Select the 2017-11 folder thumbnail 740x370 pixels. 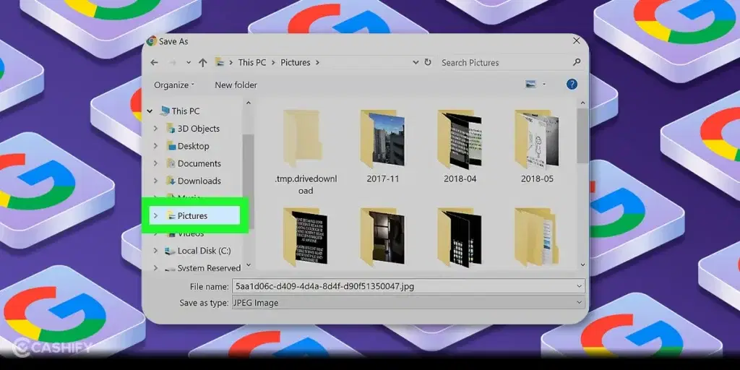click(x=382, y=140)
